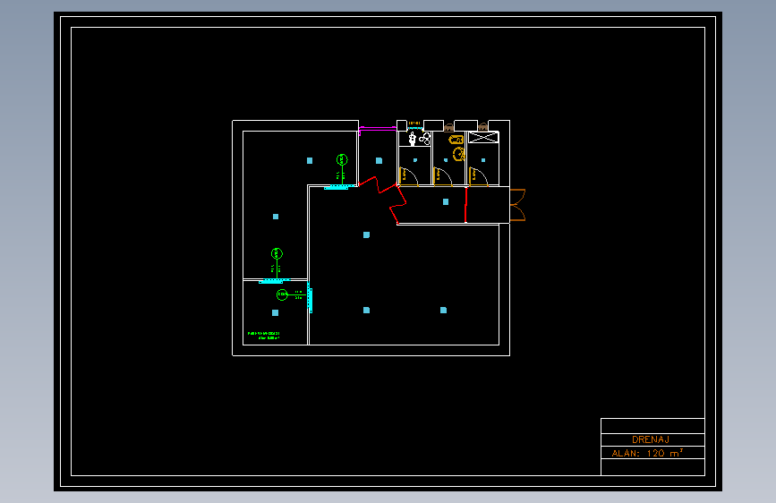Viewport: 776px width, 503px height.
Task: Select the DRENAJ title block text
Action: (x=651, y=439)
